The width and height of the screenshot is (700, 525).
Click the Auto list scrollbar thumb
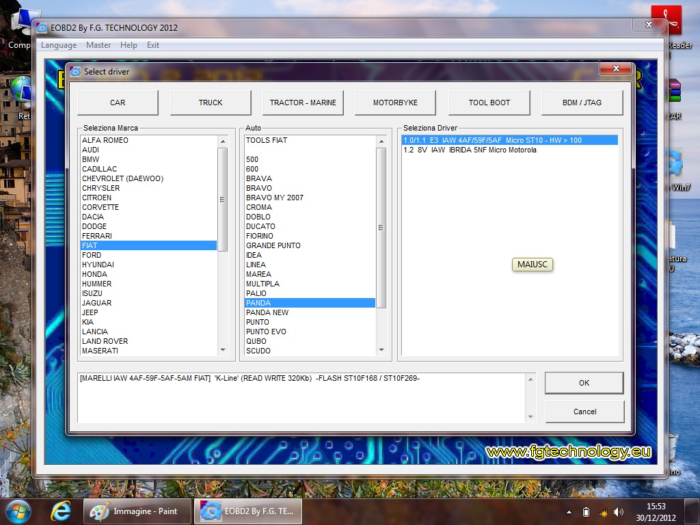pos(381,228)
